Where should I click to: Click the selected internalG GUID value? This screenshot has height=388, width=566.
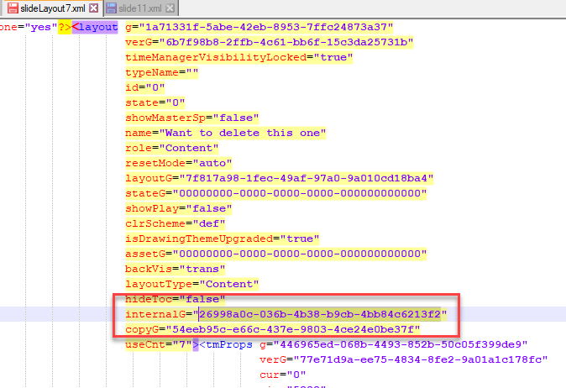(x=320, y=314)
